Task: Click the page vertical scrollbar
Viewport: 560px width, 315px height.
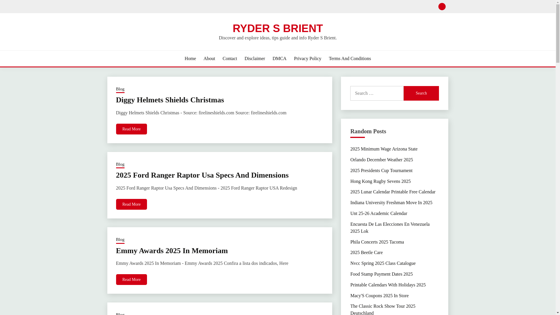Action: pos(558,157)
